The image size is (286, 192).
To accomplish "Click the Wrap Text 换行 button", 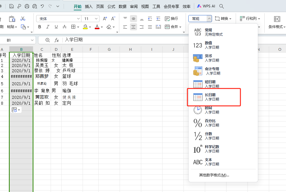I will (x=171, y=19).
